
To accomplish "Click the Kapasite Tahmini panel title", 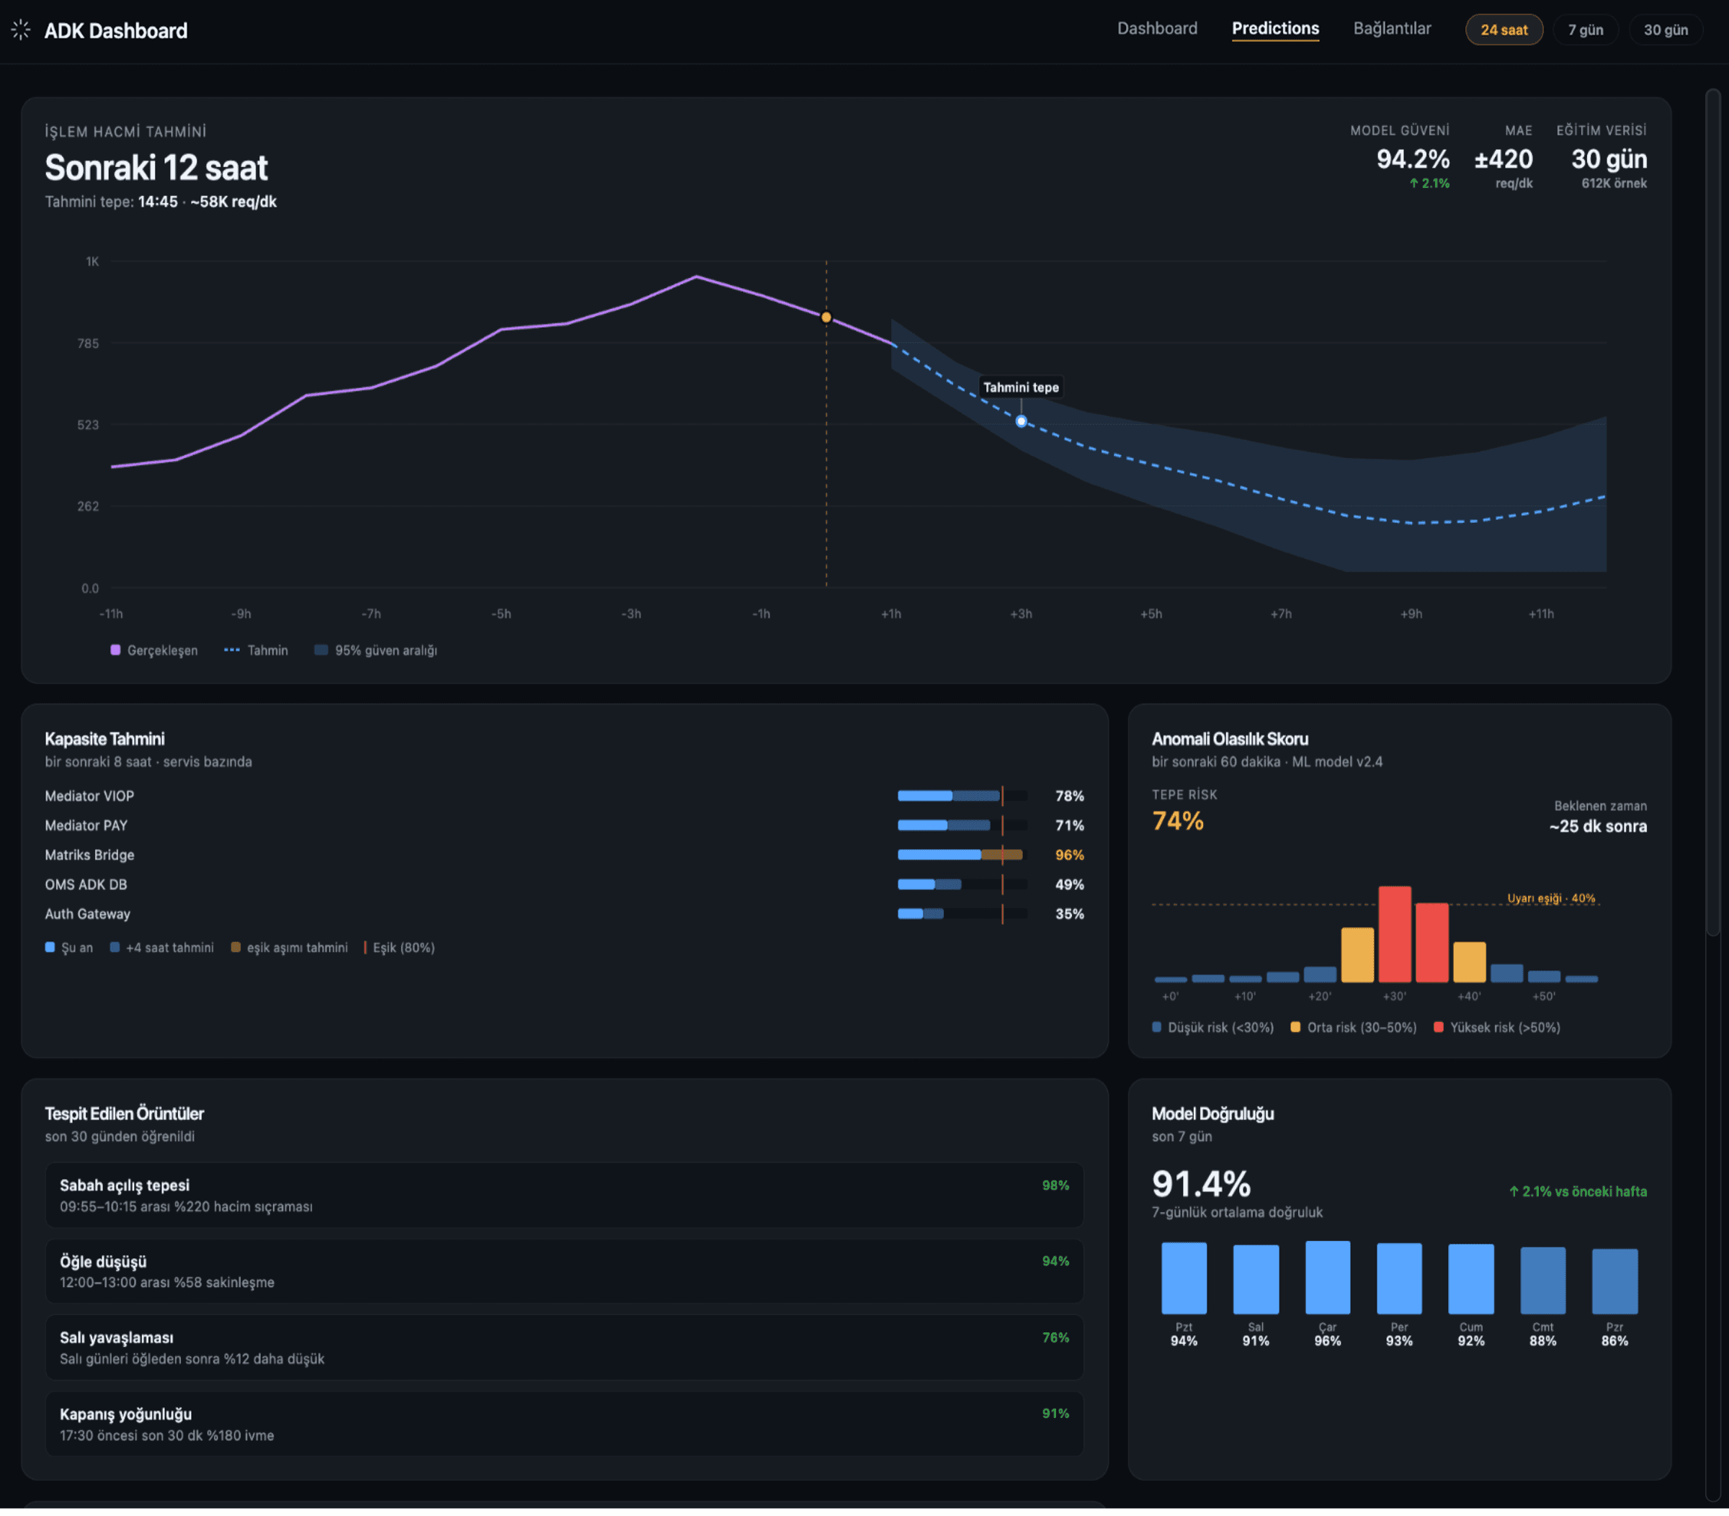I will coord(104,738).
